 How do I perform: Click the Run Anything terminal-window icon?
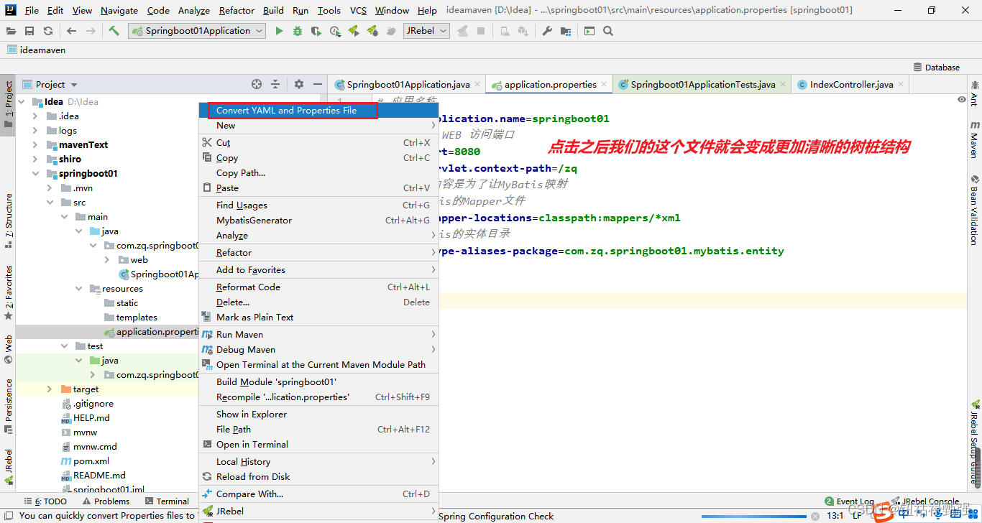(589, 31)
